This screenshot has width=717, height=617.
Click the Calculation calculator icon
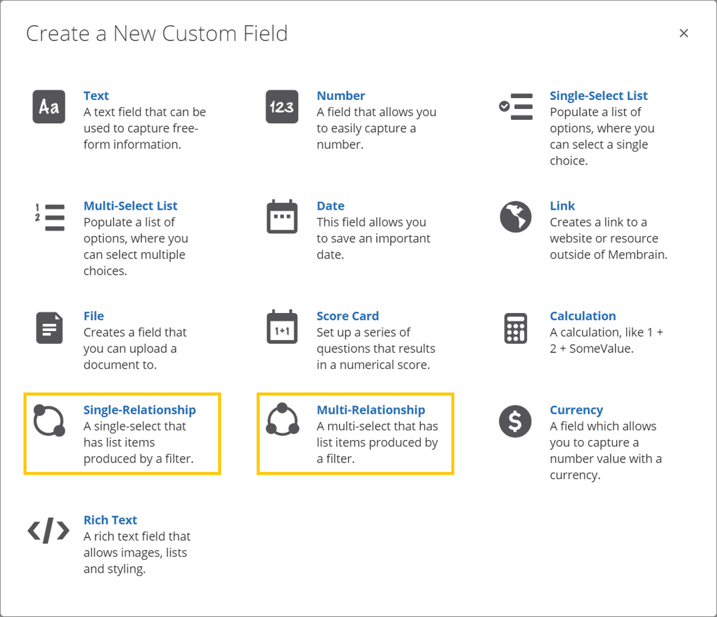[x=516, y=328]
